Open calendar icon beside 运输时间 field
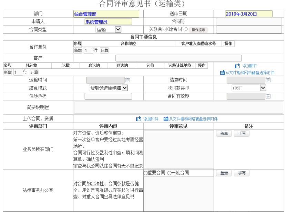The height and width of the screenshot is (212, 286). [127, 80]
